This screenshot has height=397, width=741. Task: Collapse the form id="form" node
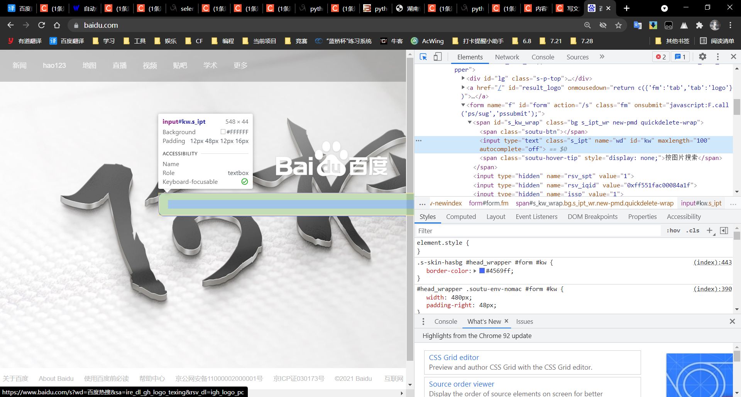click(x=463, y=105)
